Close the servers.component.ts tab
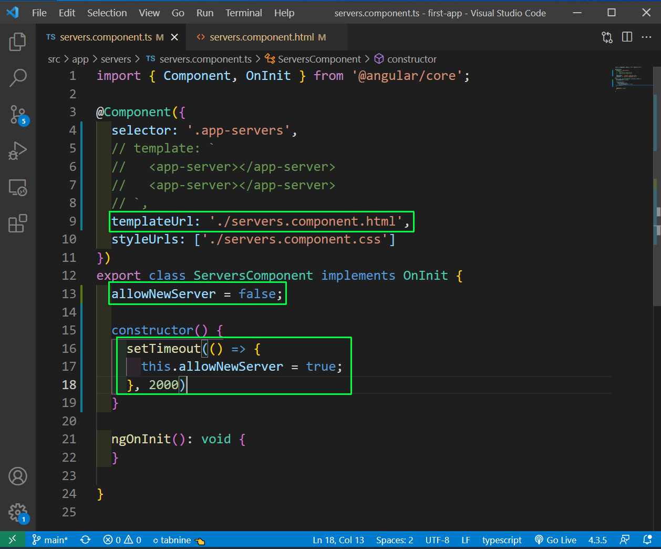The width and height of the screenshot is (661, 549). pos(174,37)
